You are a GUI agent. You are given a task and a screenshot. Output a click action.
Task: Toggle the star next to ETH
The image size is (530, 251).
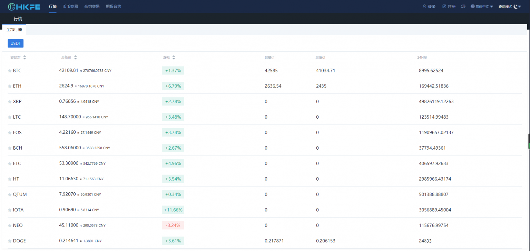point(10,86)
